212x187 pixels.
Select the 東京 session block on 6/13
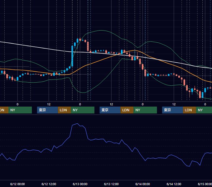point(110,110)
